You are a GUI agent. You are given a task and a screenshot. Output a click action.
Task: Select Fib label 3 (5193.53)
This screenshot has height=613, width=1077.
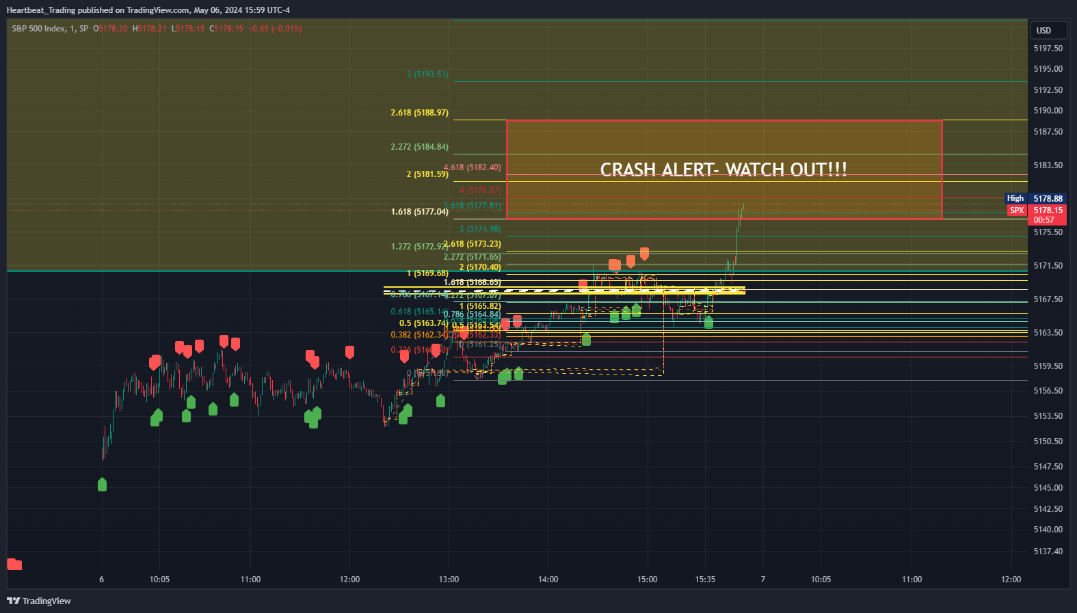pos(427,74)
